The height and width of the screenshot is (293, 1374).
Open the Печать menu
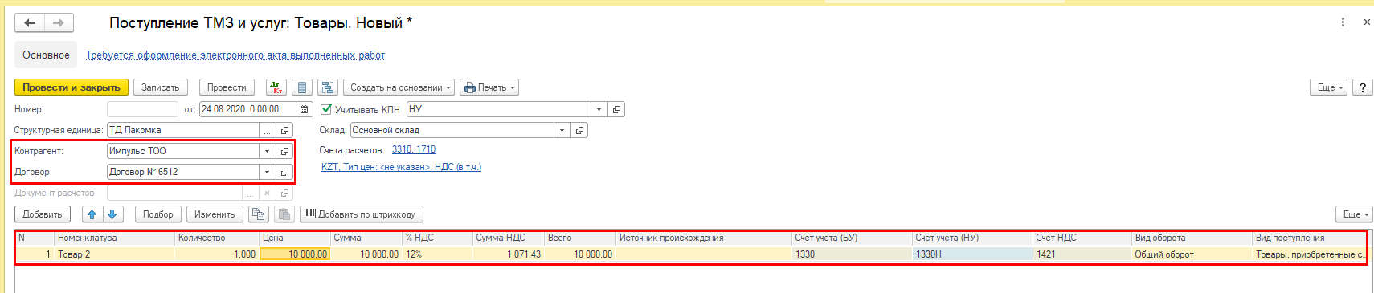[489, 87]
